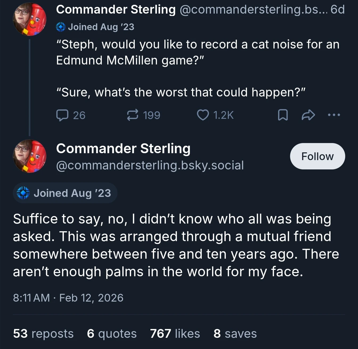Click the 8:11 AM Feb 12, 2026 timestamp

click(68, 298)
